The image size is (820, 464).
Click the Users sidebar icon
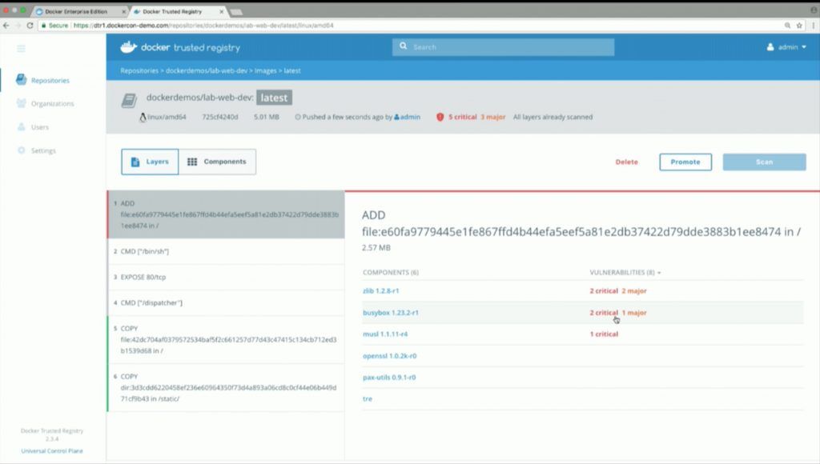coord(22,126)
